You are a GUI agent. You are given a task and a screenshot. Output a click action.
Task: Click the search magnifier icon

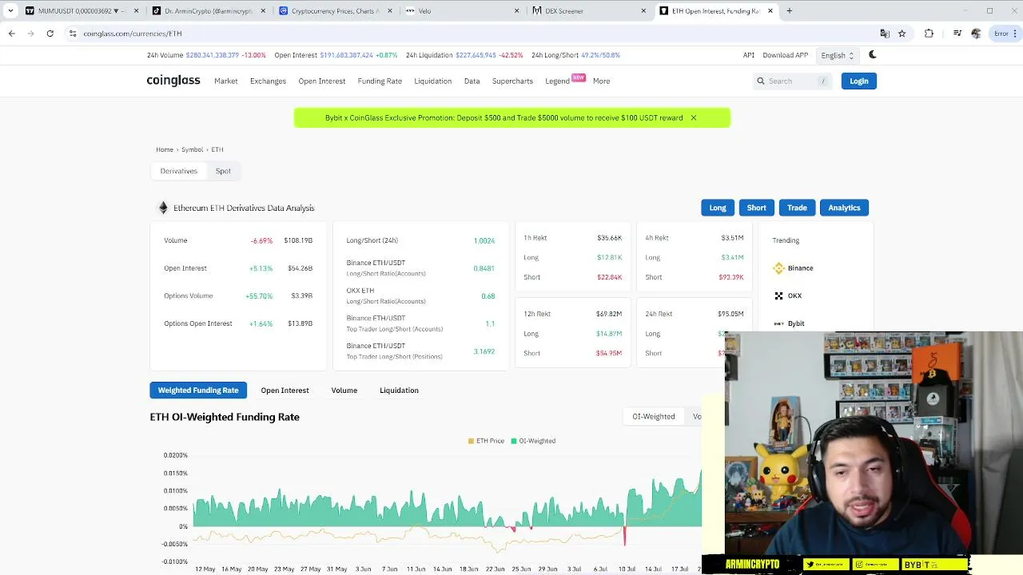[x=761, y=81]
